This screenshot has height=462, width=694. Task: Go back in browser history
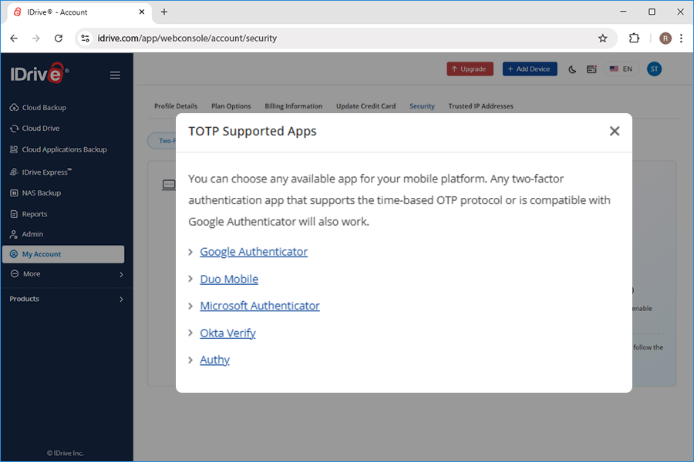tap(14, 38)
